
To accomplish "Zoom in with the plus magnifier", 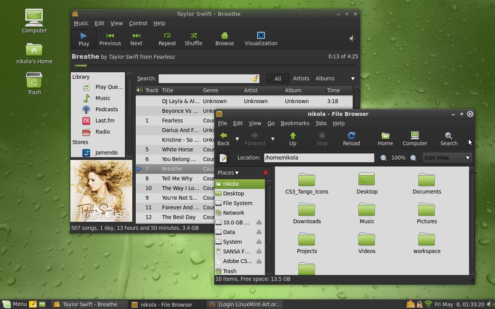I will 413,158.
